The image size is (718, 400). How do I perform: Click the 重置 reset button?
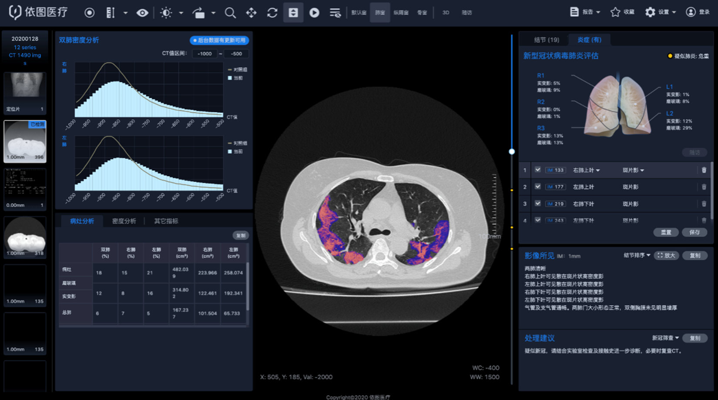(666, 232)
